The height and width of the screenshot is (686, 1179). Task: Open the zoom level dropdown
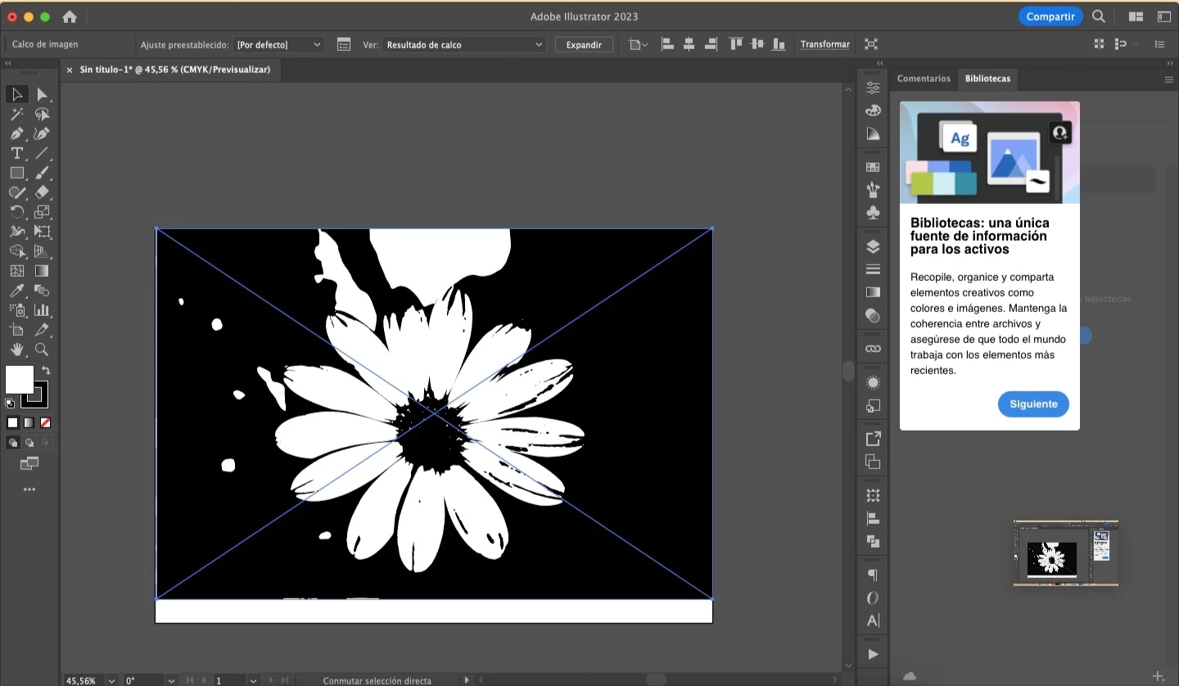point(112,680)
